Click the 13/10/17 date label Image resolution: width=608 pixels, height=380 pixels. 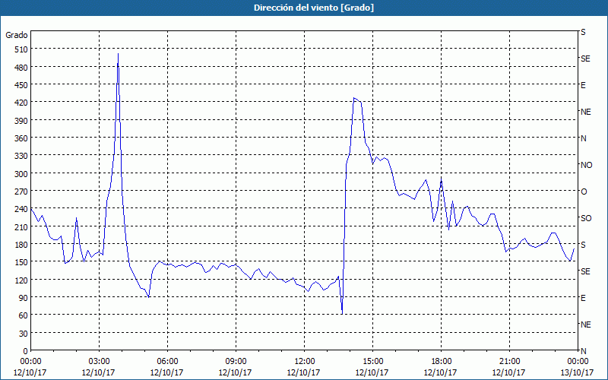[x=578, y=372]
